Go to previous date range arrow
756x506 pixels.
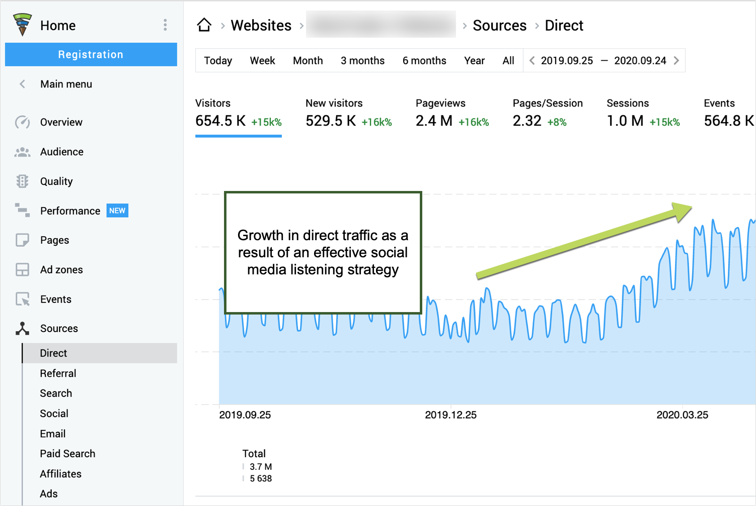(x=532, y=61)
